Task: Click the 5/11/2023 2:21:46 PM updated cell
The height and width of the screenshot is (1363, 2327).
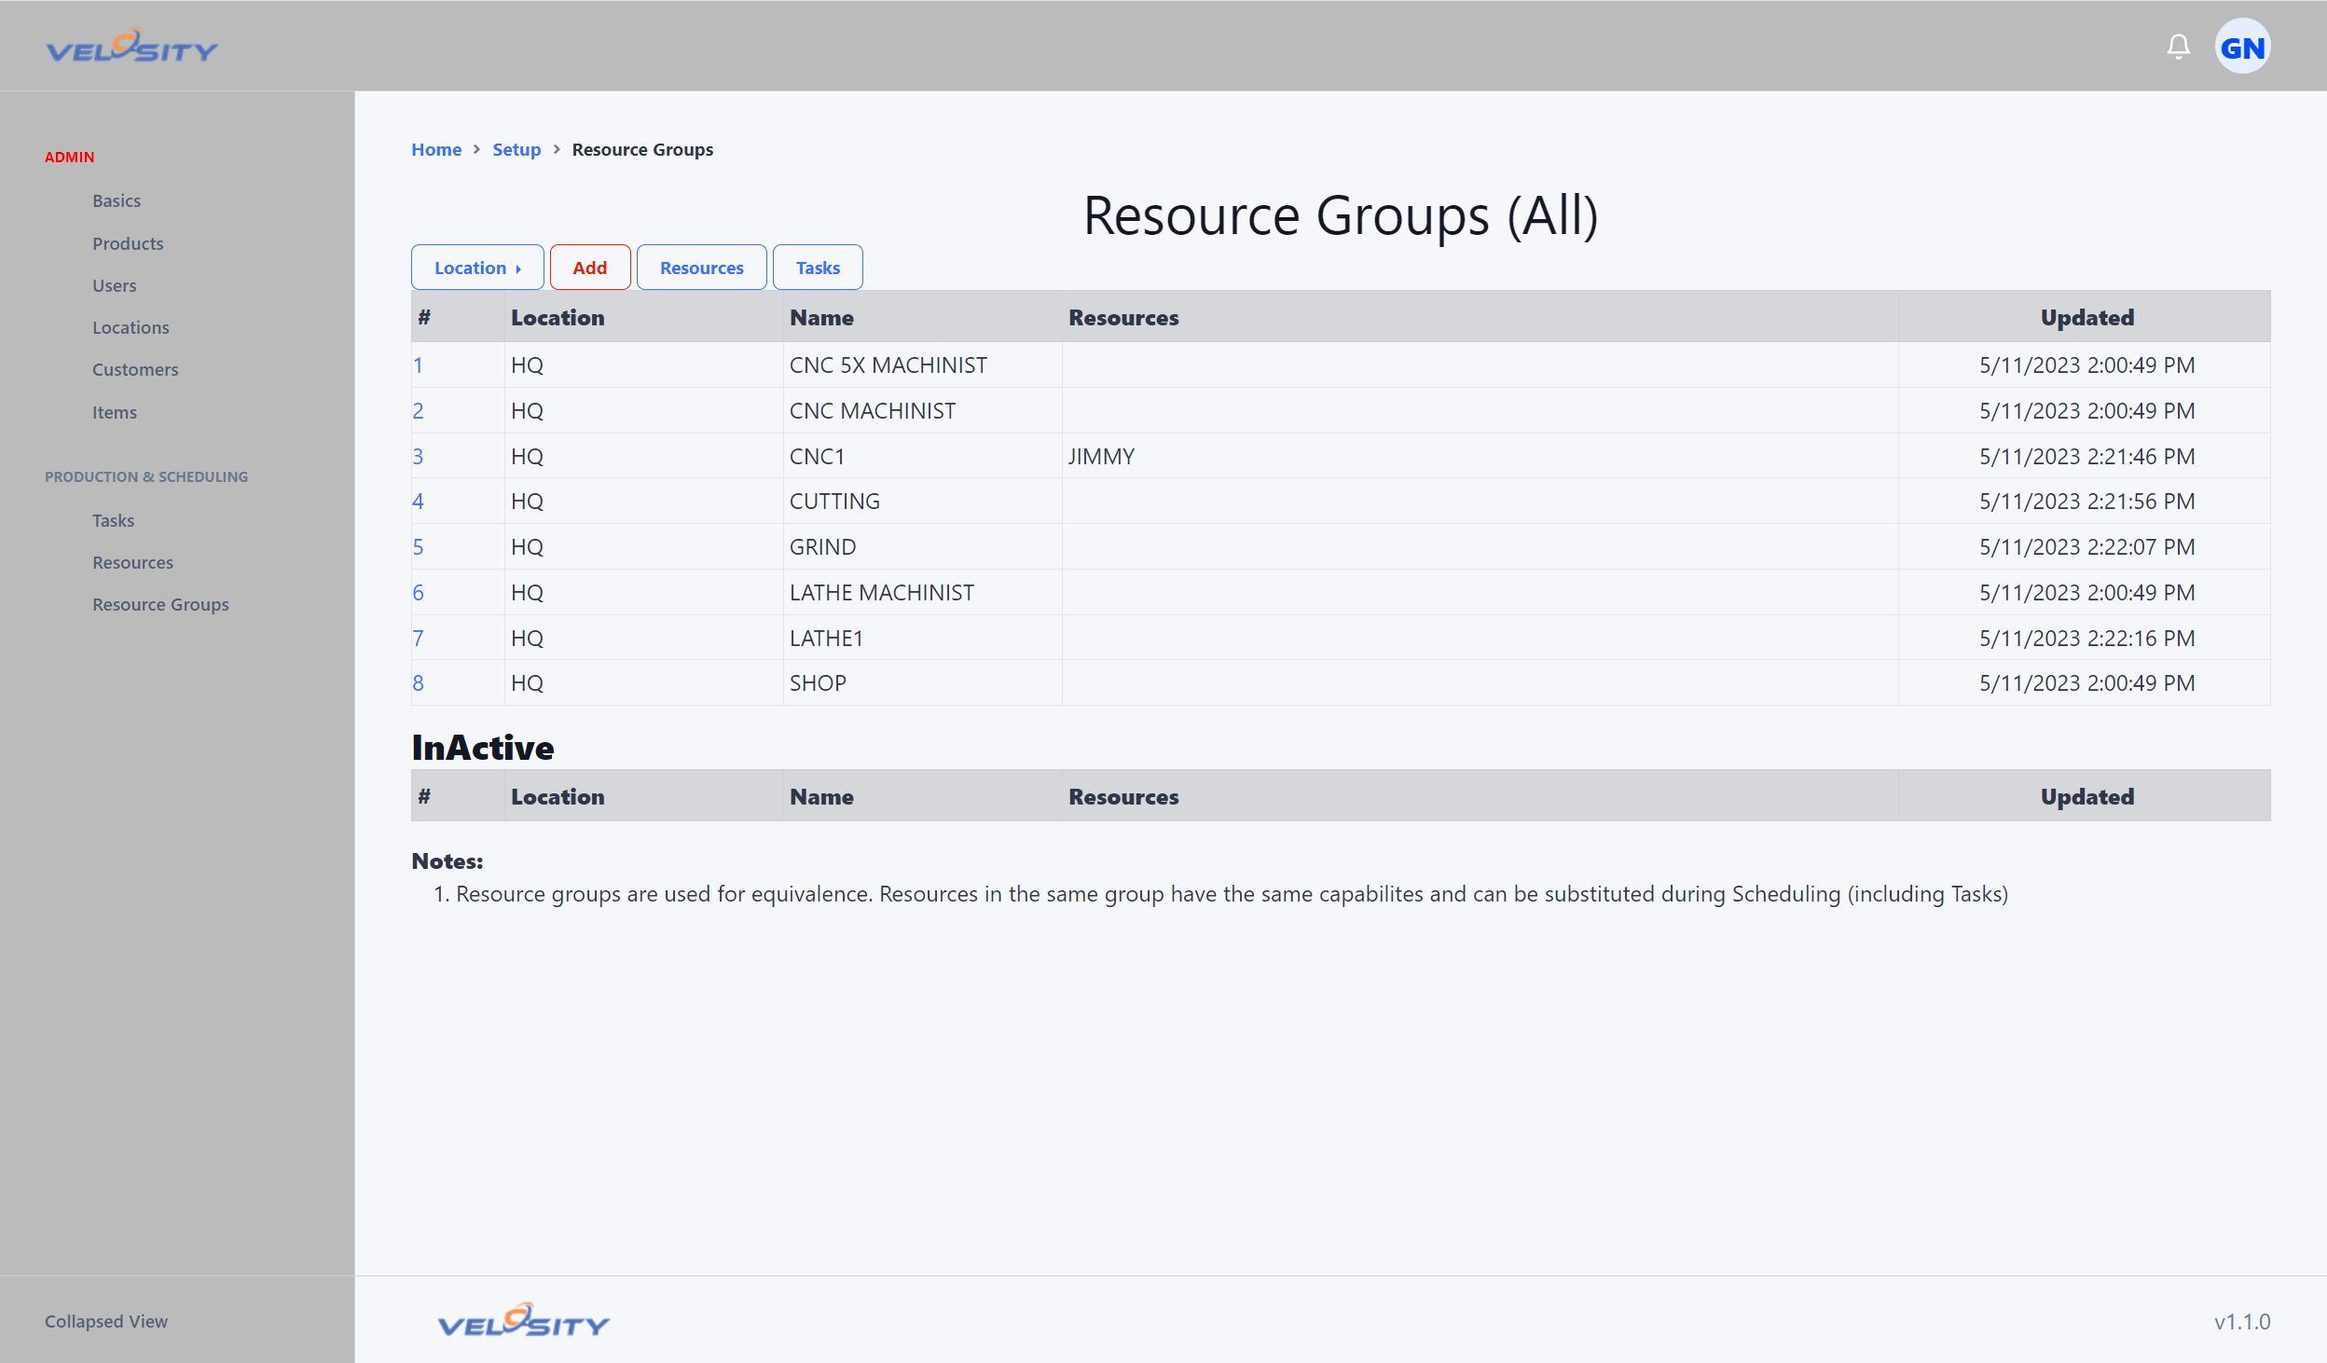Action: tap(2085, 457)
